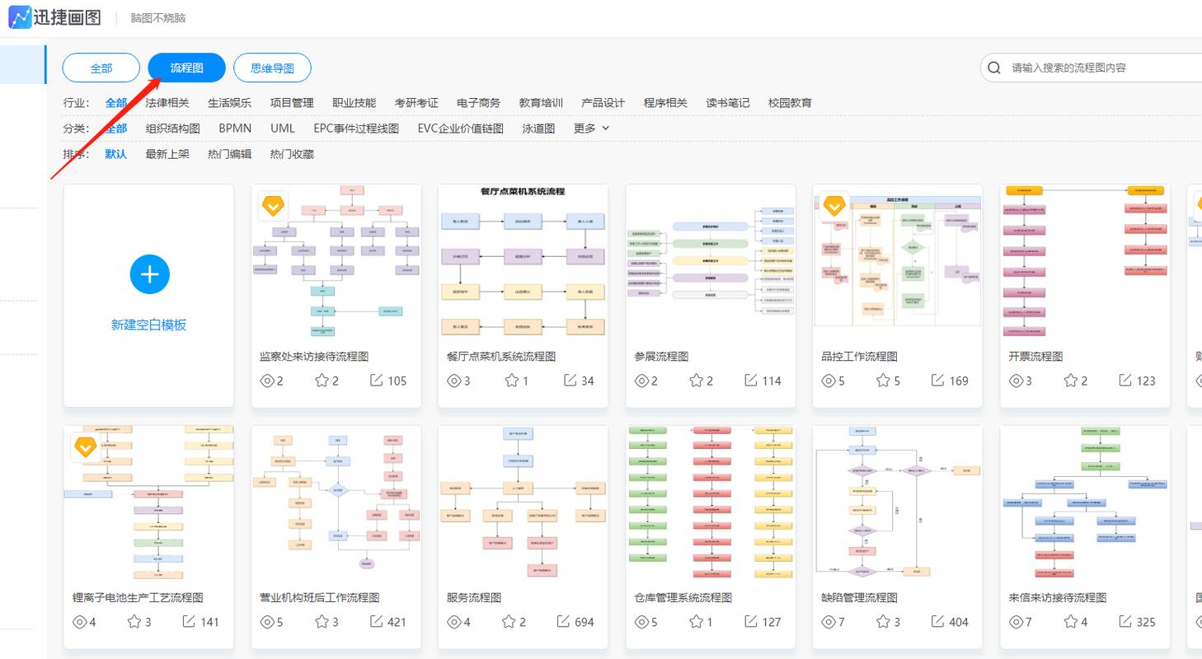The height and width of the screenshot is (659, 1202).
Task: Click the blue plus icon for new blank template
Action: [x=149, y=274]
